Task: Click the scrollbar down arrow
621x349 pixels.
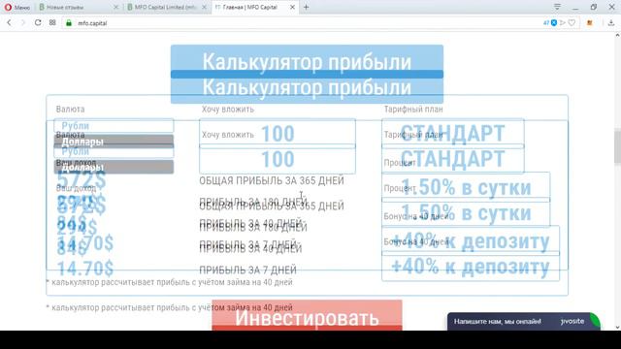Action: [617, 327]
